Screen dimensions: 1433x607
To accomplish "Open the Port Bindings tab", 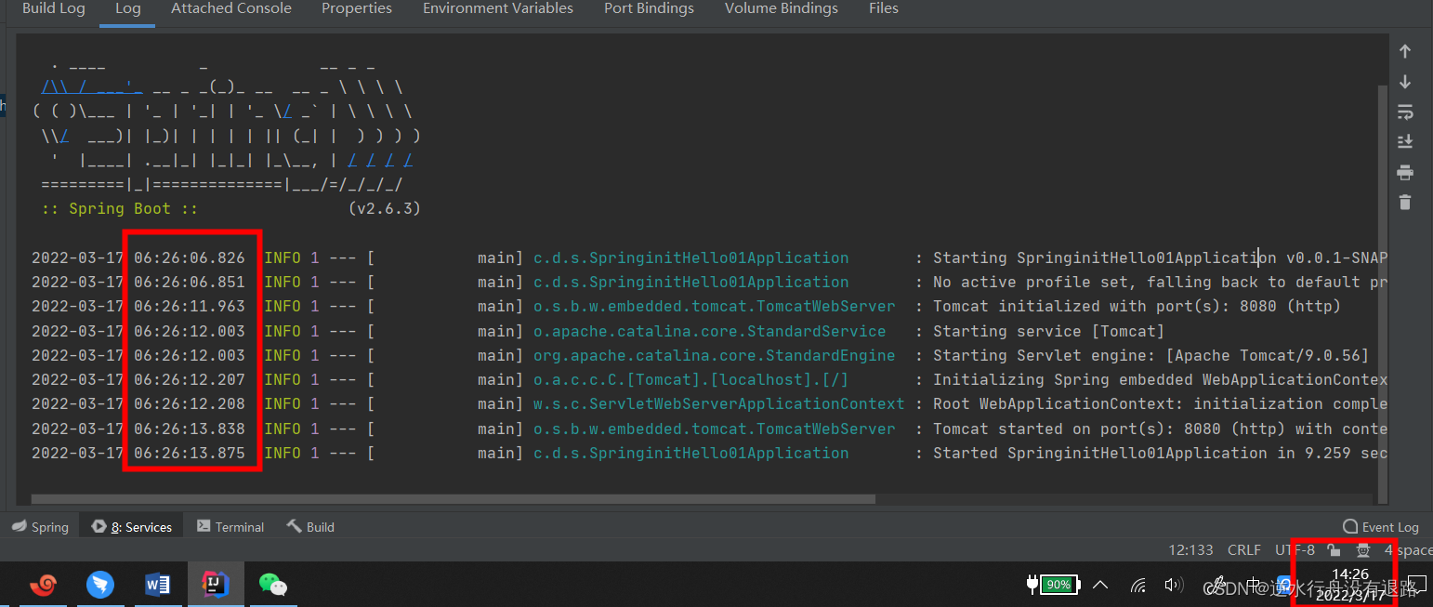I will click(x=649, y=8).
